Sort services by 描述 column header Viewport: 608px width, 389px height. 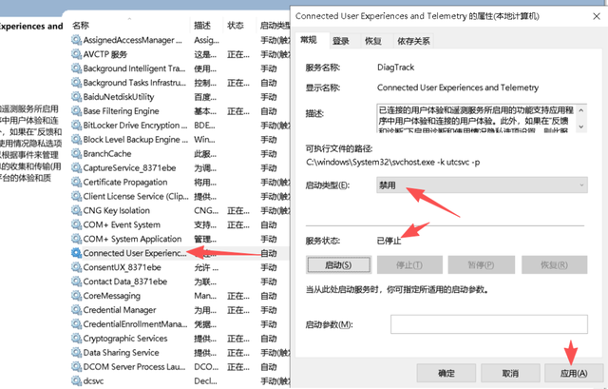pos(202,26)
